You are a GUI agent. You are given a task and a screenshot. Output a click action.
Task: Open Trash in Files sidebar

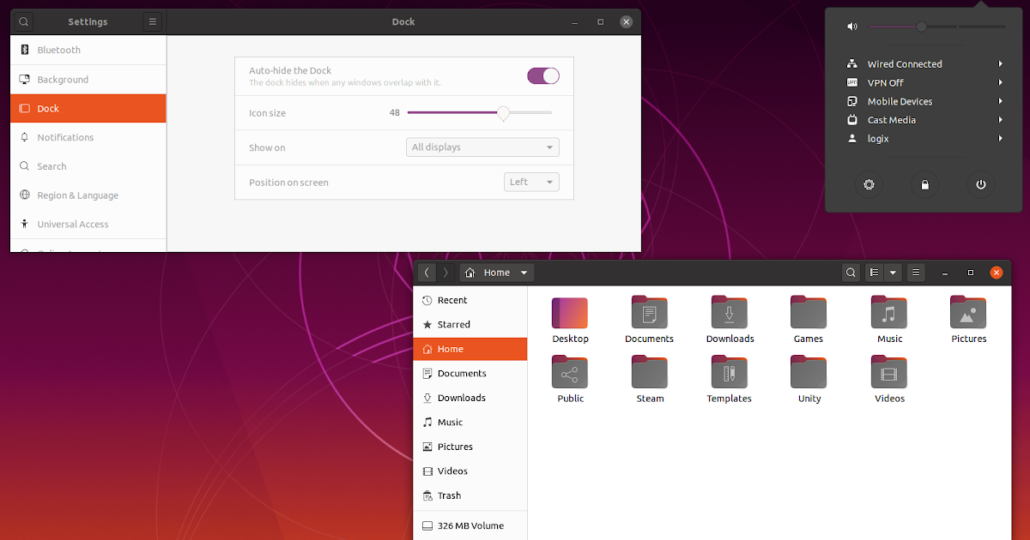(470, 495)
